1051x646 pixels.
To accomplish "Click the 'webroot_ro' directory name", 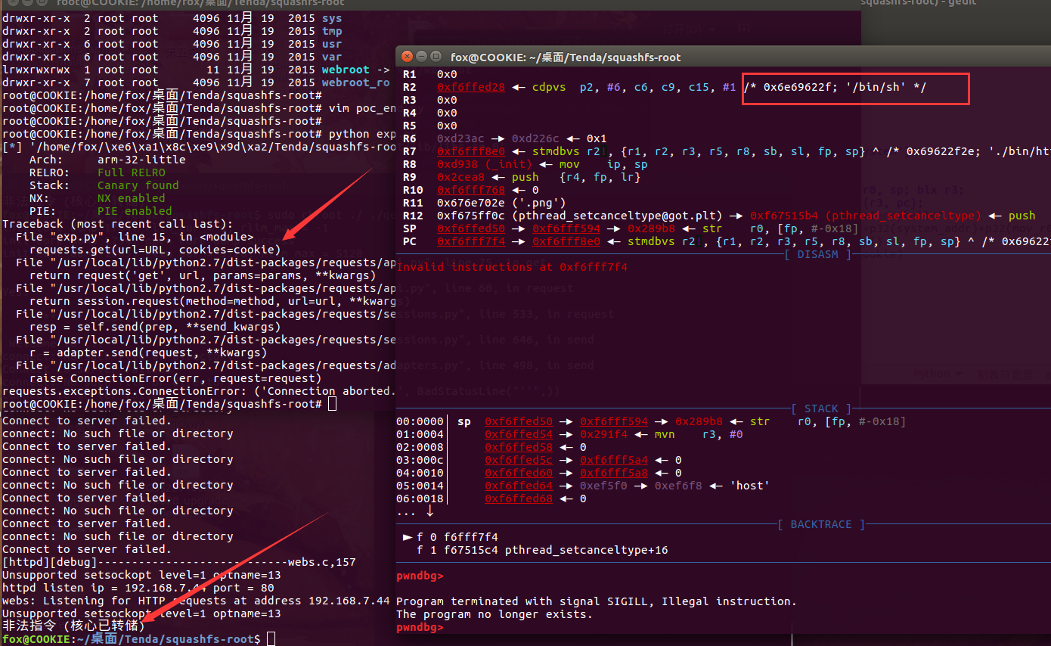I will (x=355, y=82).
